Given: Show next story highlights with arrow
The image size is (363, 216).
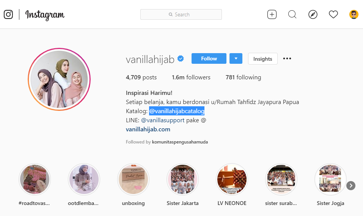Looking at the screenshot, I should [x=351, y=186].
